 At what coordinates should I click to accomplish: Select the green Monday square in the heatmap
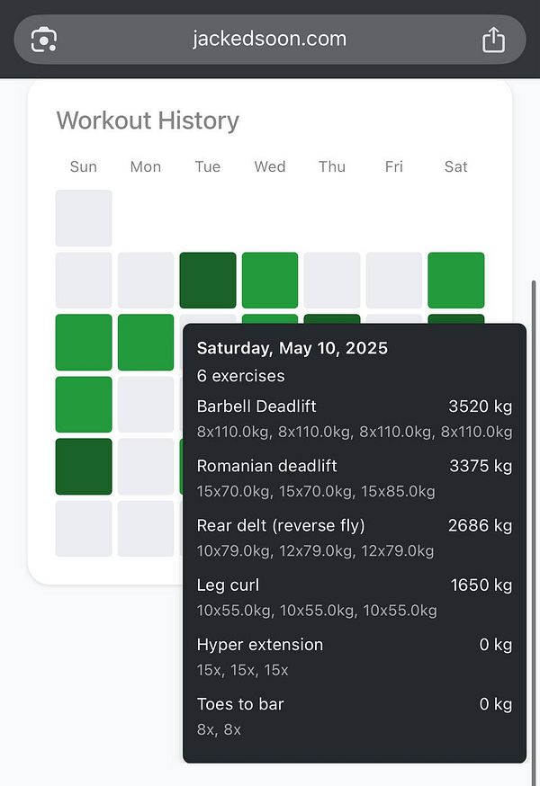point(146,342)
